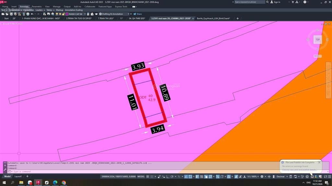Screen dimensions: 332x186
Task: Expand the Drafting & Annotation workspace dropdown
Action: coord(128,14)
